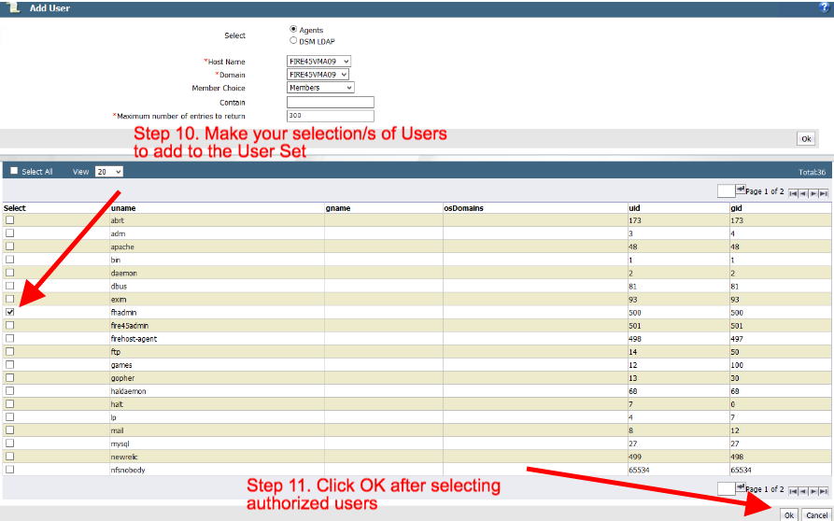Screen dimensions: 834x521
Task: Go to first page in top pager
Action: point(793,193)
